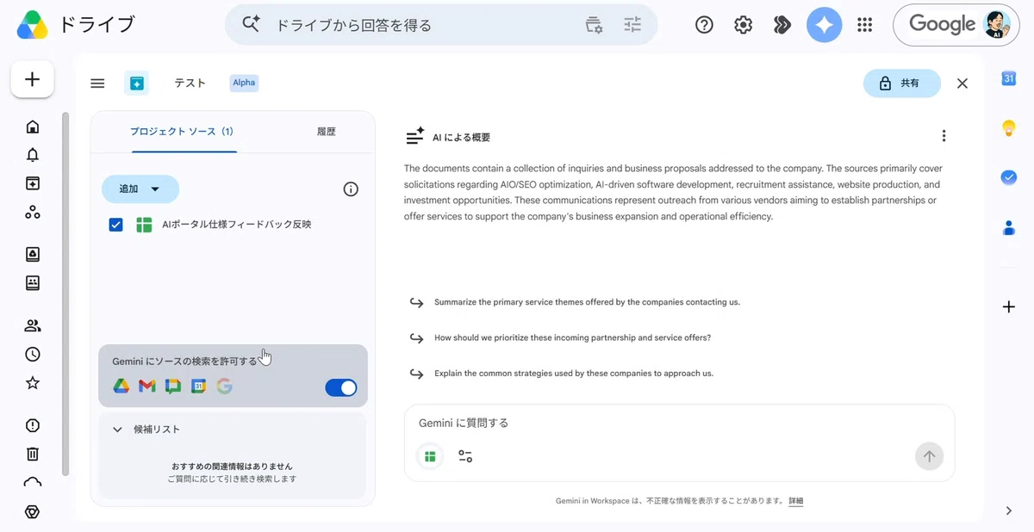1034x532 pixels.
Task: Click the double-arrow icon beside Settings
Action: pos(782,25)
